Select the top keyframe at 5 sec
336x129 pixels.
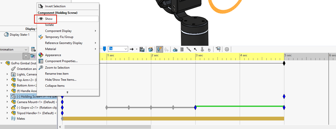[x=284, y=63]
